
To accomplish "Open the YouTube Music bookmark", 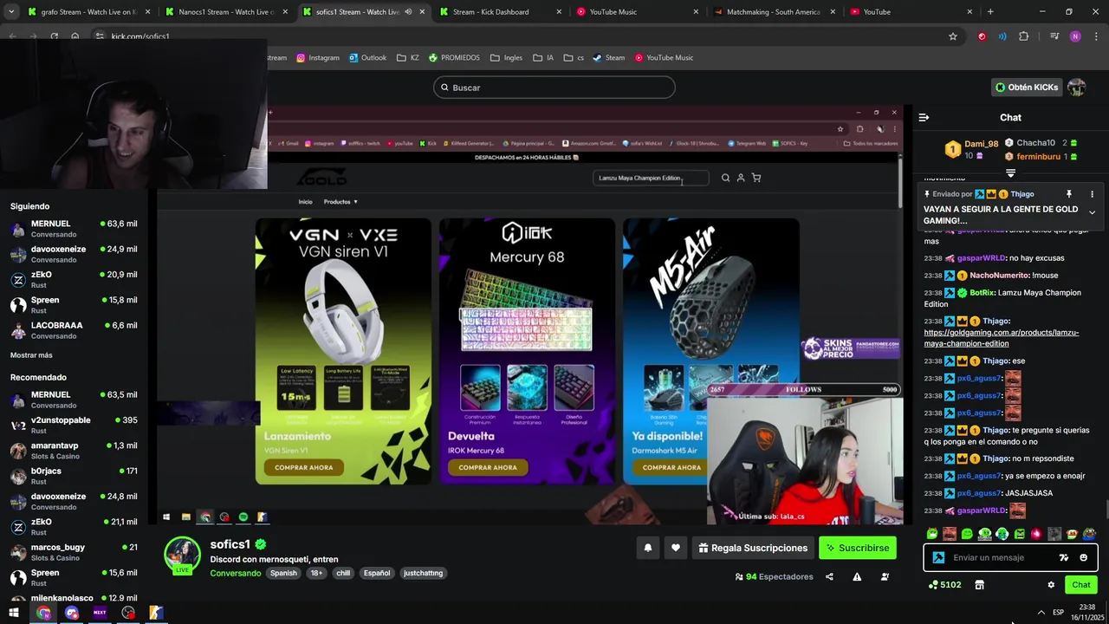I will tap(665, 58).
